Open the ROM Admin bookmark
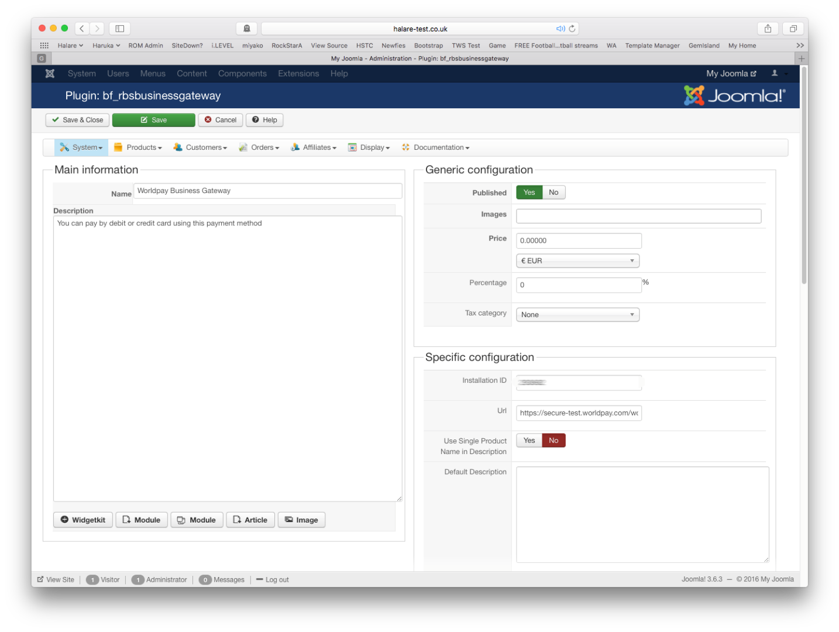839x632 pixels. point(146,46)
